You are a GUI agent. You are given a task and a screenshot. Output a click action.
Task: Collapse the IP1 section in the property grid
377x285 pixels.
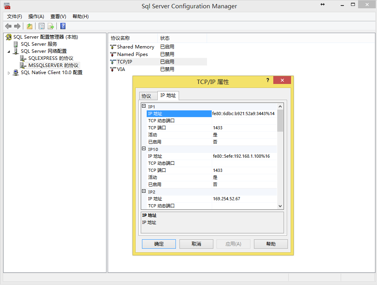144,106
